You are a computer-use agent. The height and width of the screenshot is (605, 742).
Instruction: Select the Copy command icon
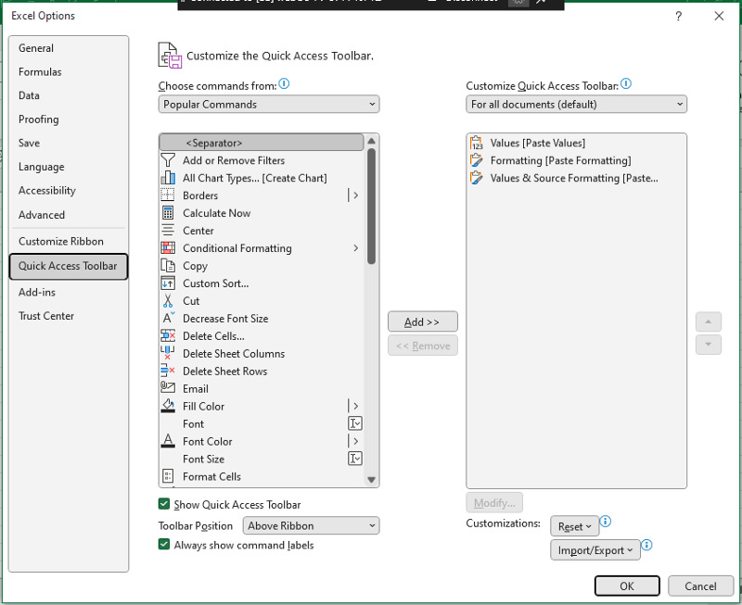click(168, 265)
